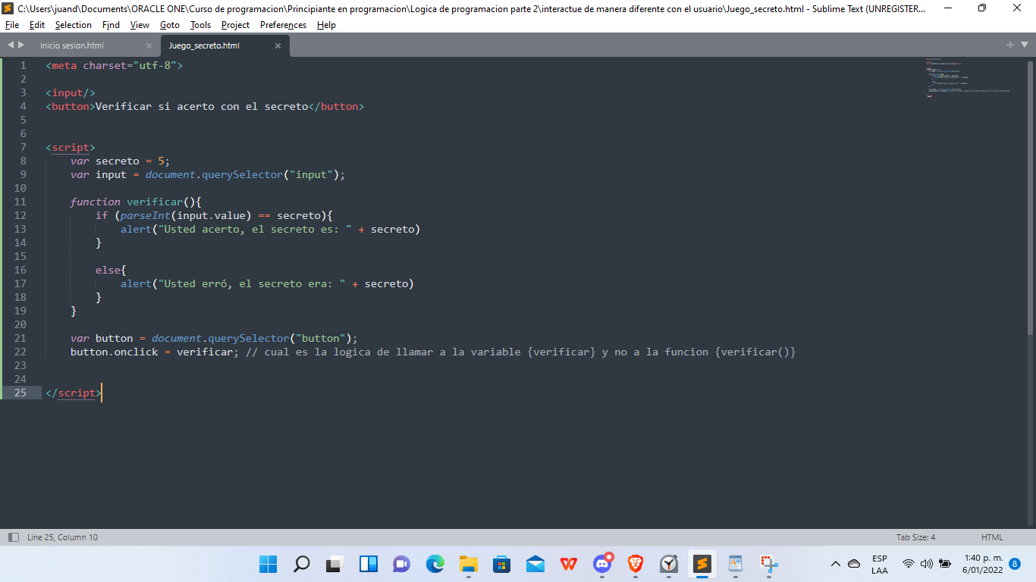Click Line 25, Column 10 status text
Image resolution: width=1036 pixels, height=582 pixels.
[x=62, y=537]
